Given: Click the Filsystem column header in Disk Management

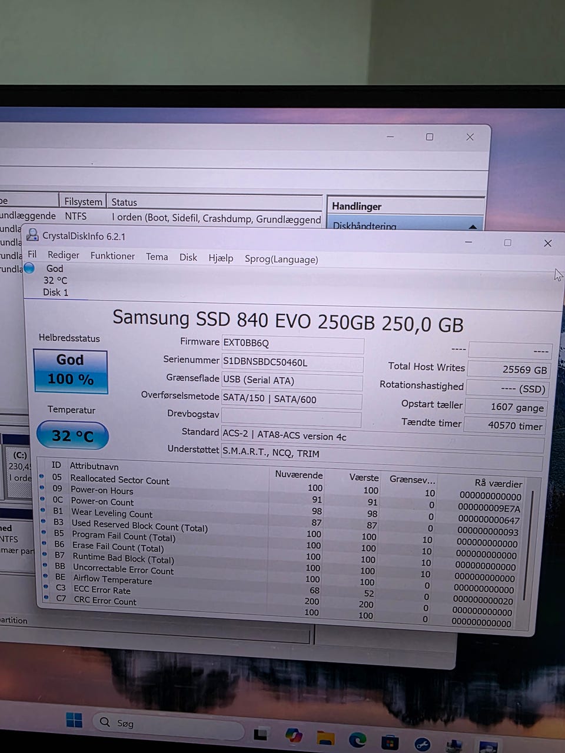Looking at the screenshot, I should click(83, 202).
